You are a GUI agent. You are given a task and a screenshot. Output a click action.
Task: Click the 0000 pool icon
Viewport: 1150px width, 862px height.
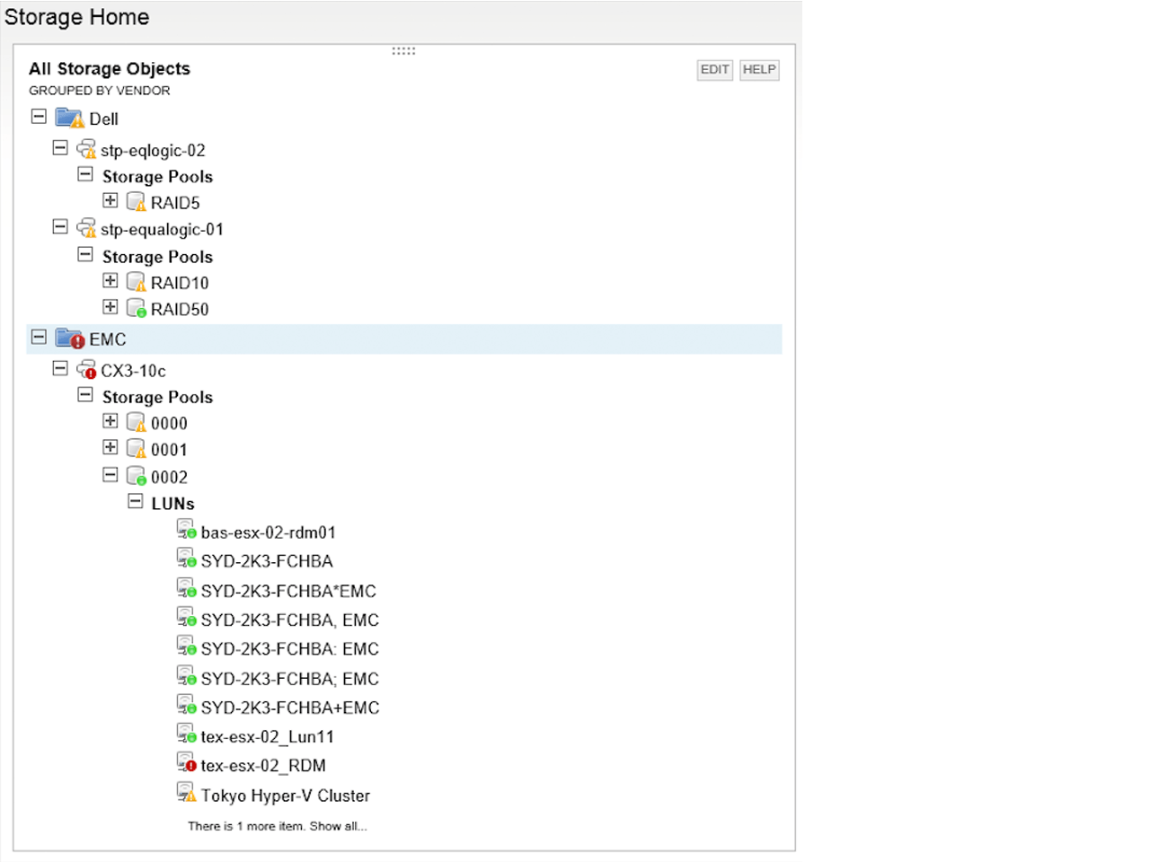click(x=137, y=422)
